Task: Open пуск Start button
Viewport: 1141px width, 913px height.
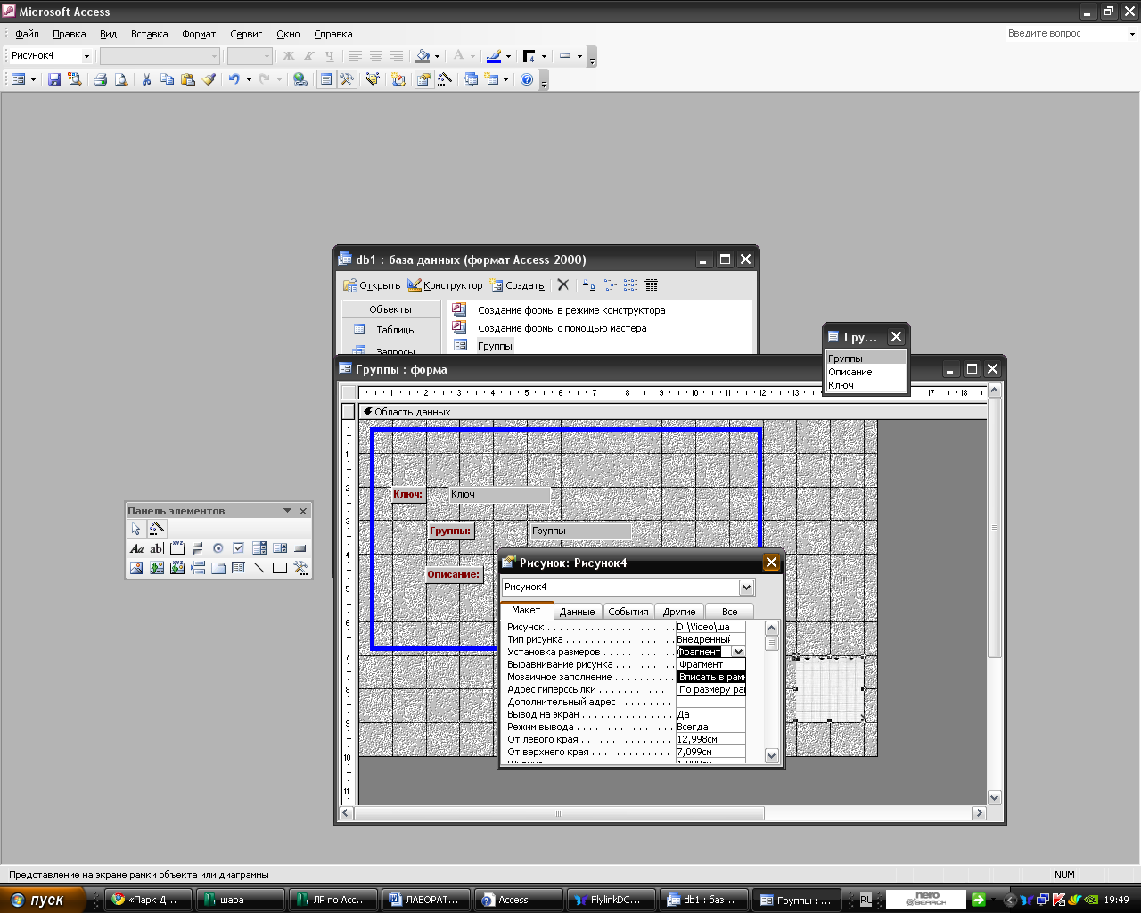Action: (x=43, y=900)
